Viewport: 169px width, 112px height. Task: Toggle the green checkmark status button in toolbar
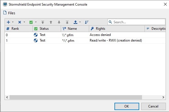pos(31,22)
